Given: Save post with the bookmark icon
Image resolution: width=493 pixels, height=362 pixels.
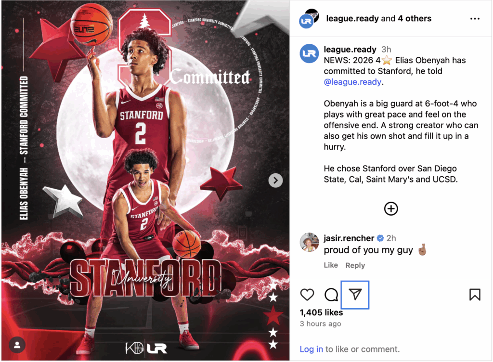Looking at the screenshot, I should point(475,295).
